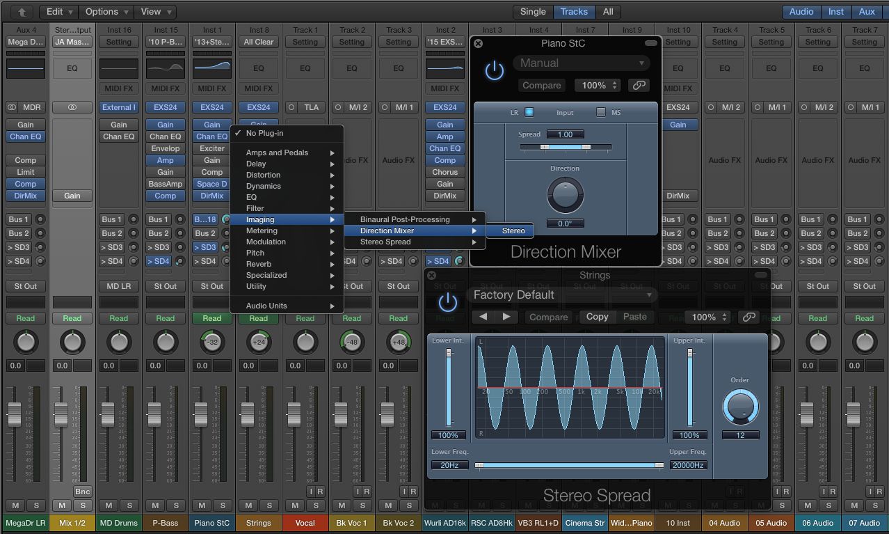
Task: Click the Spread slider in Direction Mixer
Action: coord(565,148)
